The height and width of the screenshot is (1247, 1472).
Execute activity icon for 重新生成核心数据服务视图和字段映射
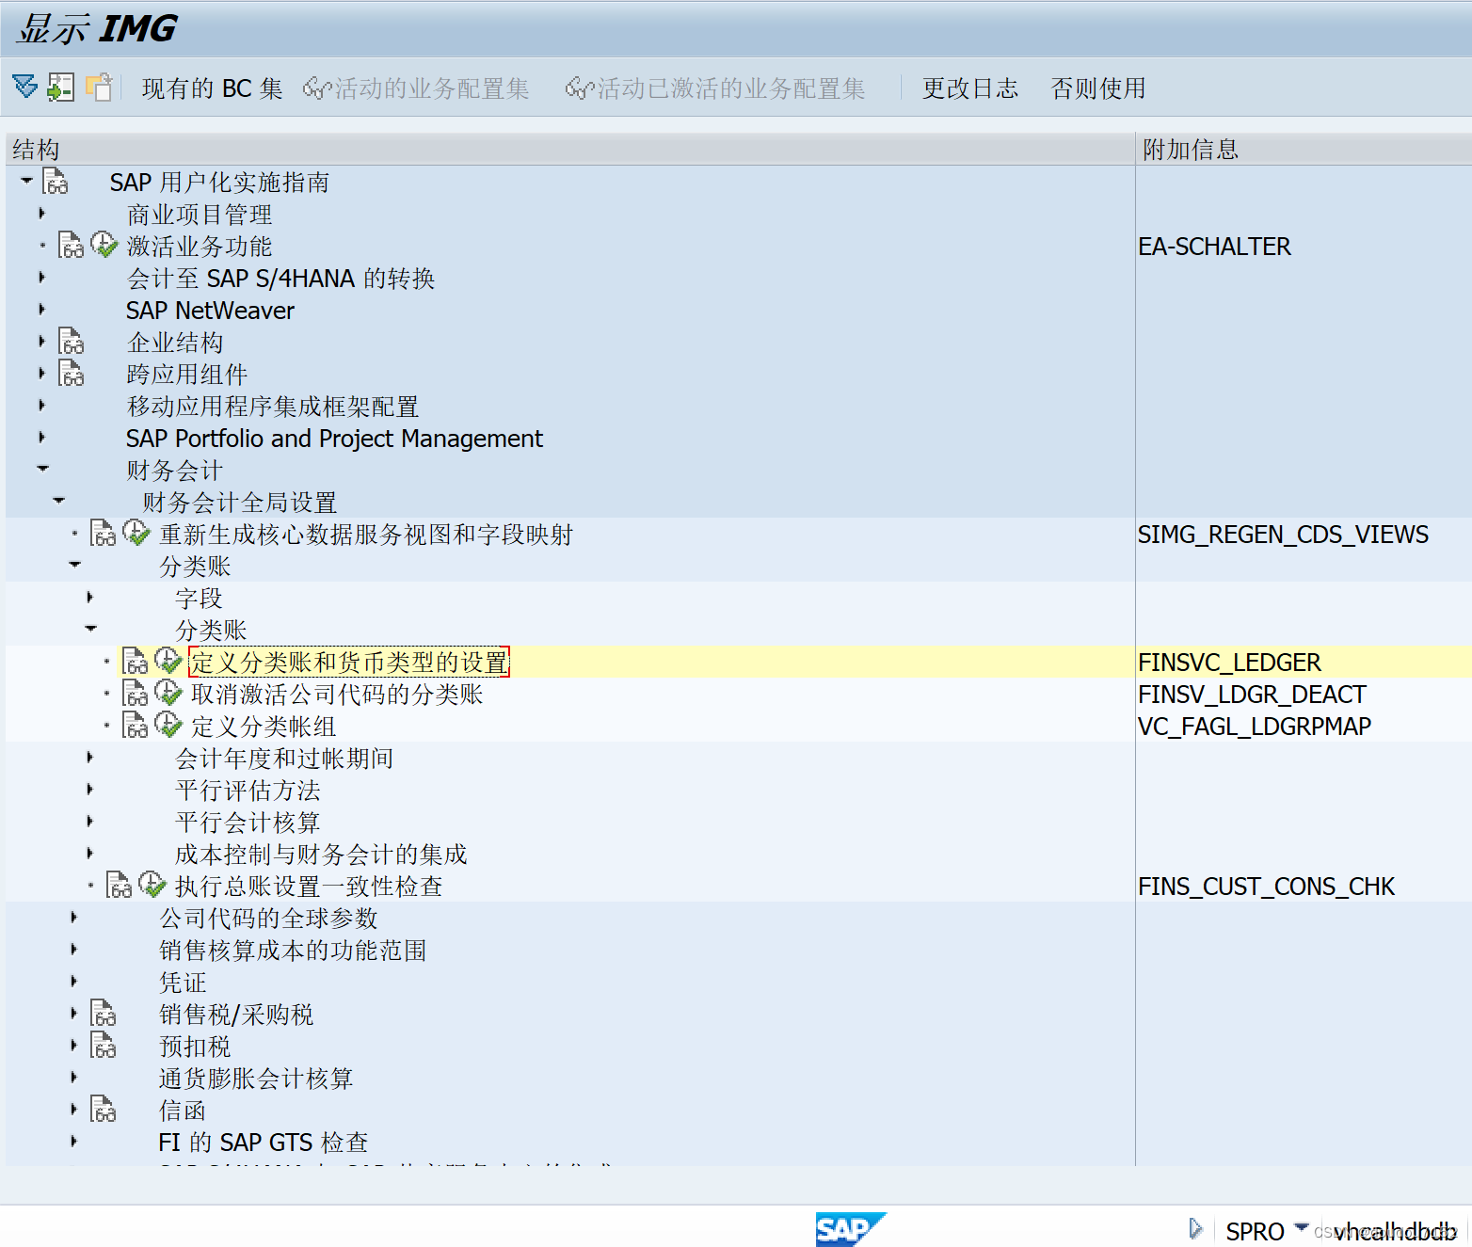click(136, 533)
